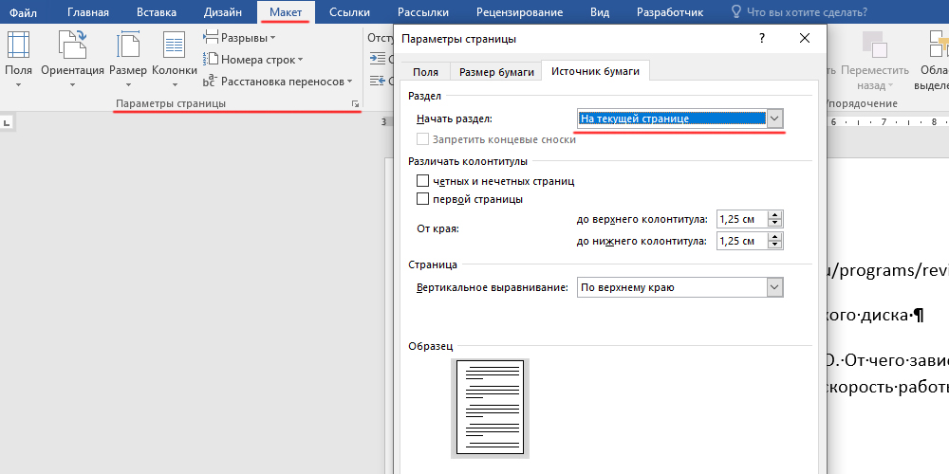This screenshot has height=474, width=949.
Task: Click the dialog help question mark
Action: pyautogui.click(x=762, y=38)
